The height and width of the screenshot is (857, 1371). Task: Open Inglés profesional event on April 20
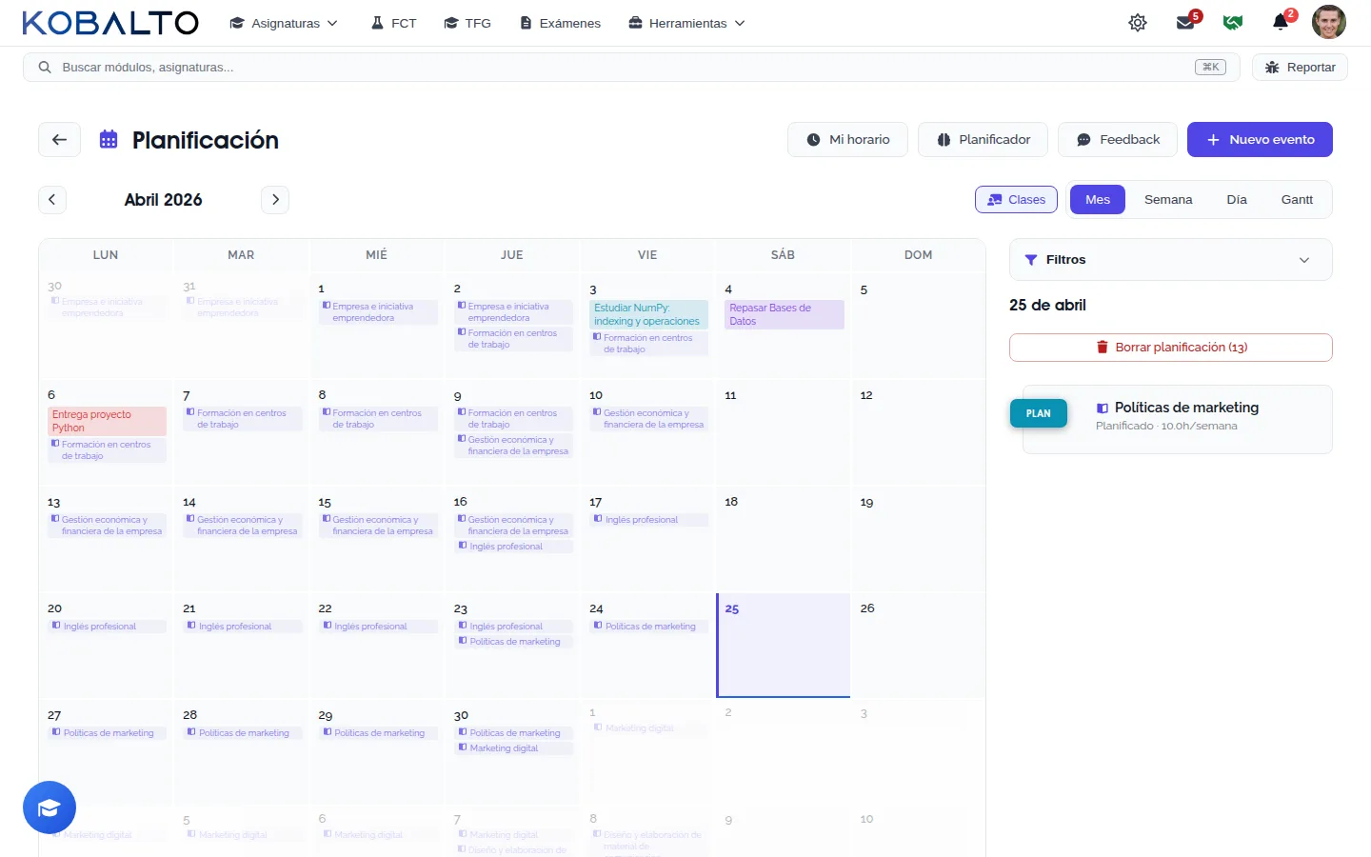coord(107,627)
